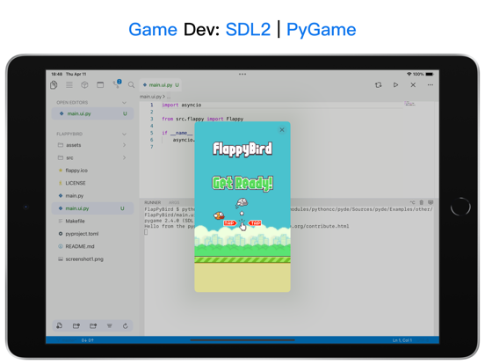Open flappy.ico file
485x364 pixels.
click(92, 171)
